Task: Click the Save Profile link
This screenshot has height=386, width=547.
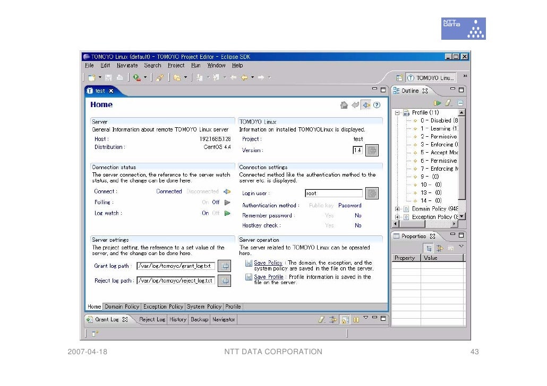Action: (268, 277)
